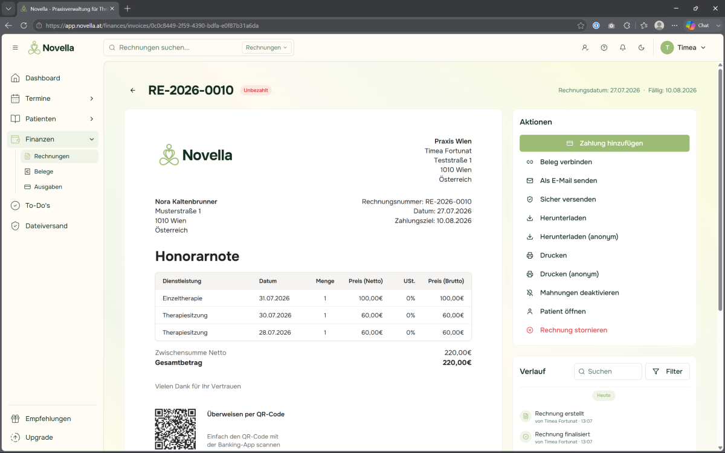Bookmark this page with the star icon
Viewport: 725px width, 453px height.
(x=581, y=25)
